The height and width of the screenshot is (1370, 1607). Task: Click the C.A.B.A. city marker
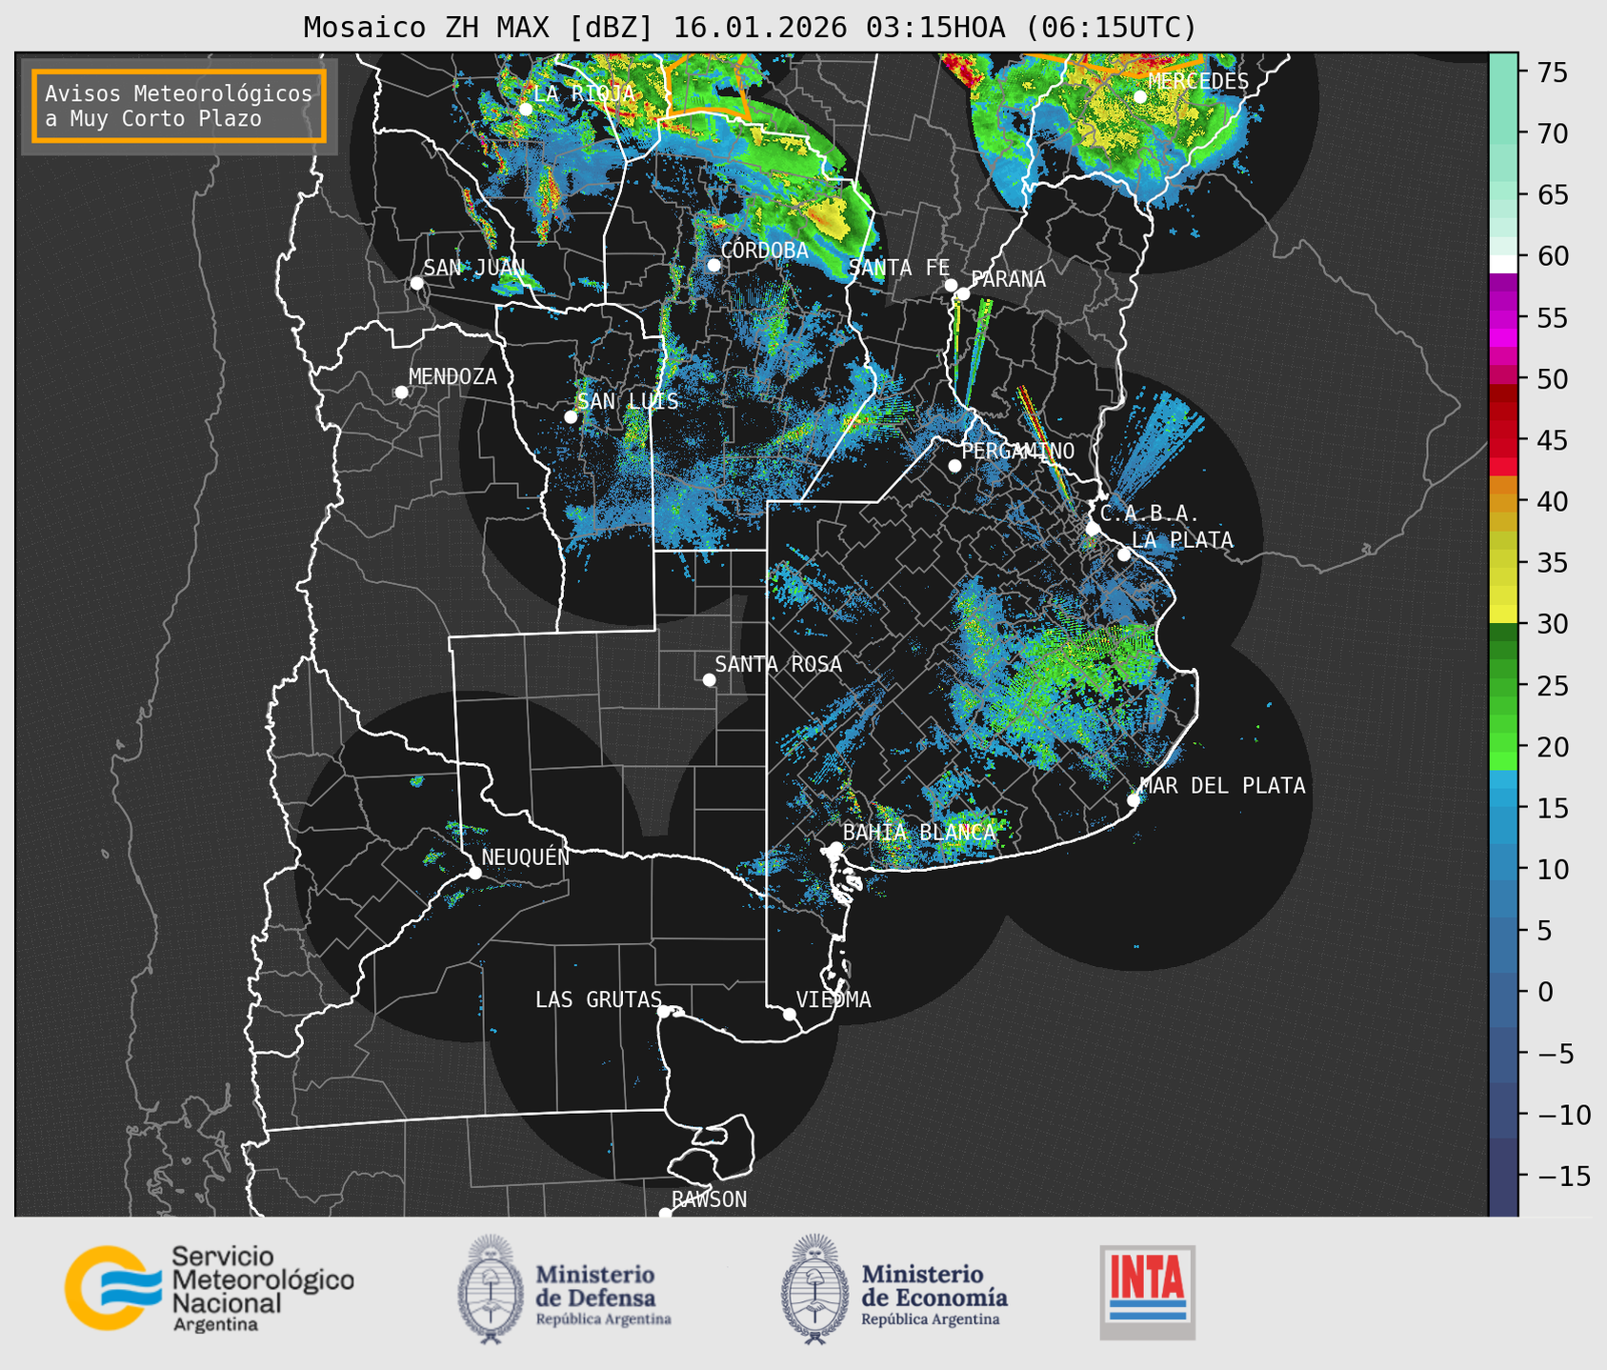(1093, 529)
